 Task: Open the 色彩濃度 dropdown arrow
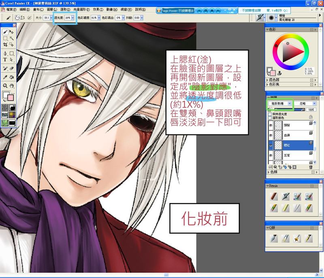(x=99, y=18)
